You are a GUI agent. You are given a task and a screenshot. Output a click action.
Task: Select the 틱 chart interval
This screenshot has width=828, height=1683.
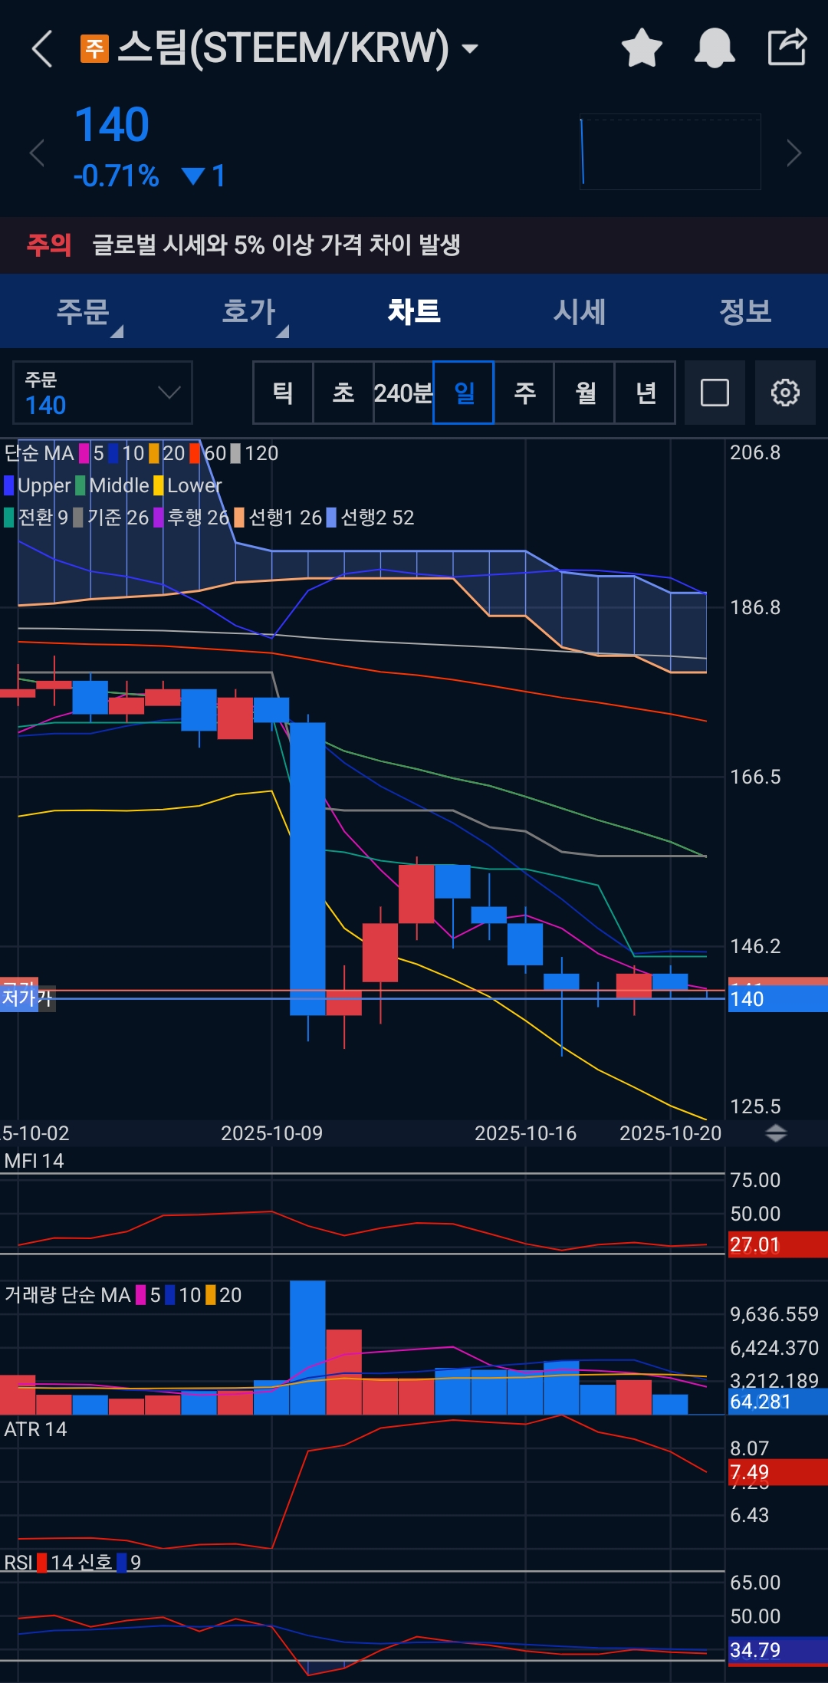[283, 393]
